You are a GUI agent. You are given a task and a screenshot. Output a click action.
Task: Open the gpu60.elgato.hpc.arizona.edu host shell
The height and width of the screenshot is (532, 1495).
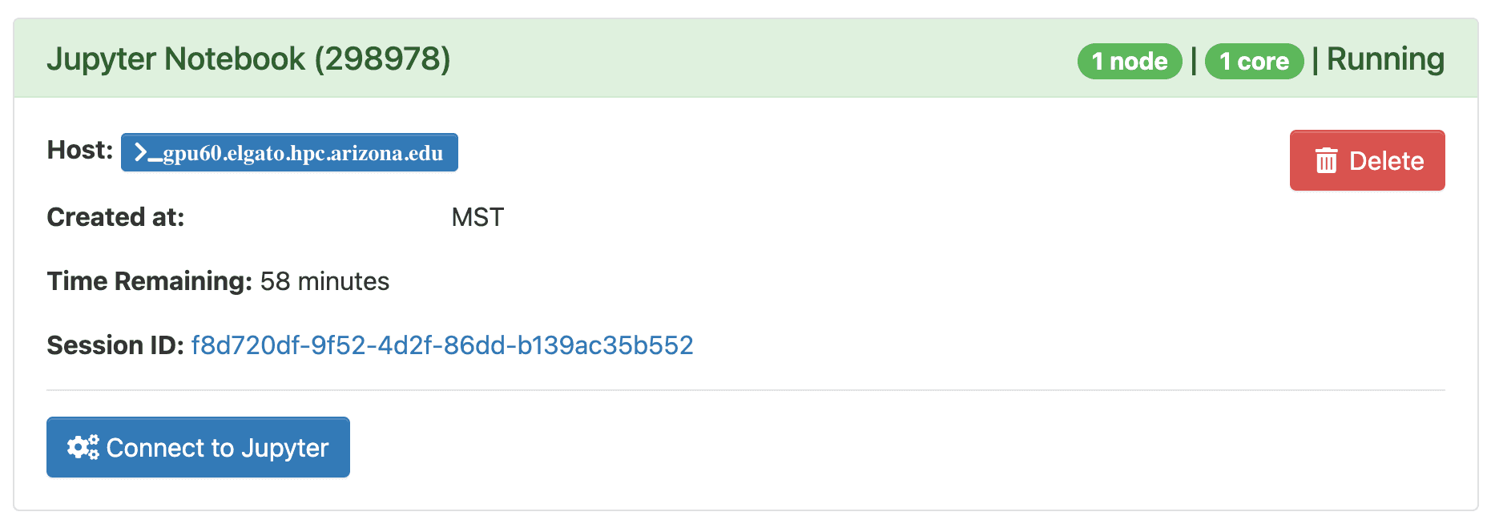pos(289,152)
